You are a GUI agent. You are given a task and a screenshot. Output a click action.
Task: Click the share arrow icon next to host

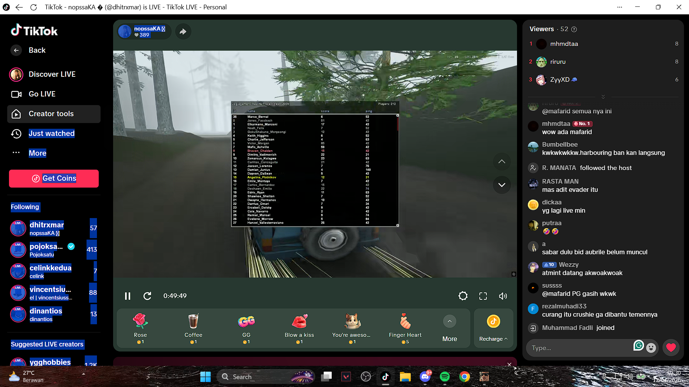click(x=183, y=32)
